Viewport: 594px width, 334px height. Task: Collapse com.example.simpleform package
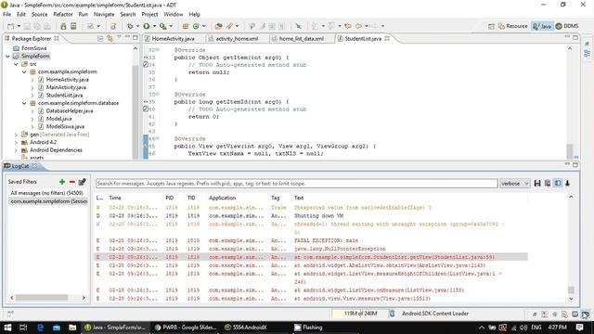(24, 71)
